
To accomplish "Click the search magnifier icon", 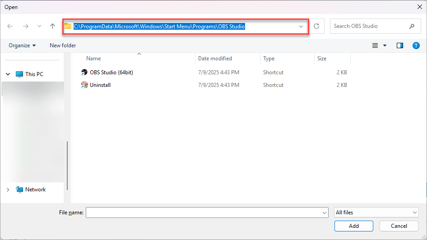I will pyautogui.click(x=412, y=26).
